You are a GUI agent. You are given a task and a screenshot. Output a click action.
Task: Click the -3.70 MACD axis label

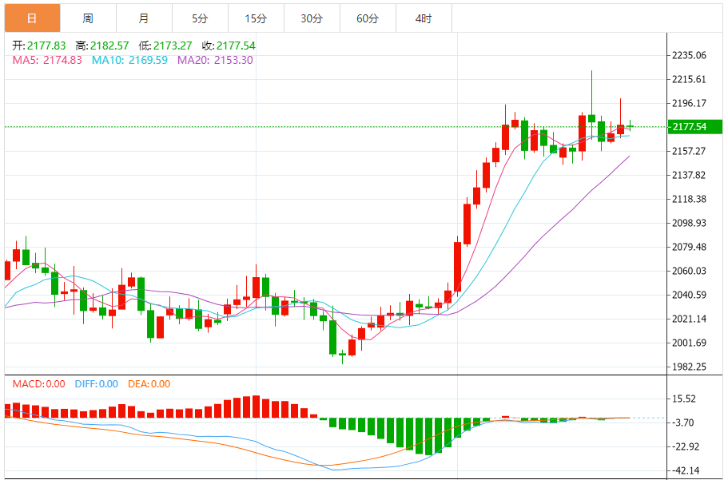(683, 423)
